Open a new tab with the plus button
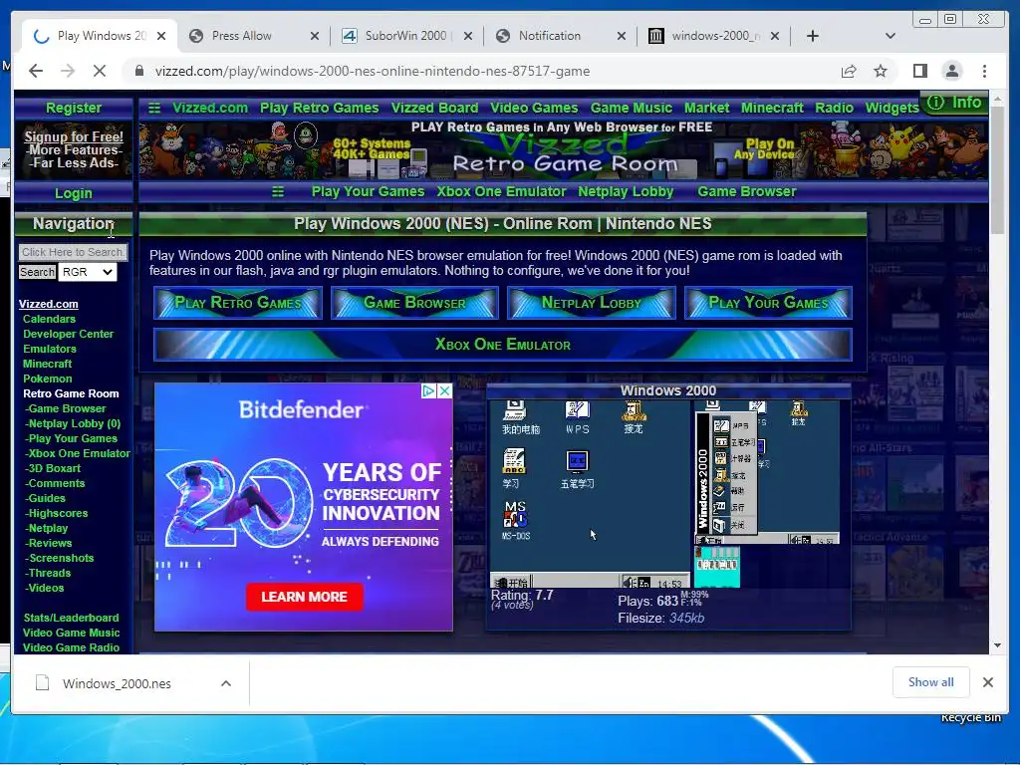 [x=812, y=36]
